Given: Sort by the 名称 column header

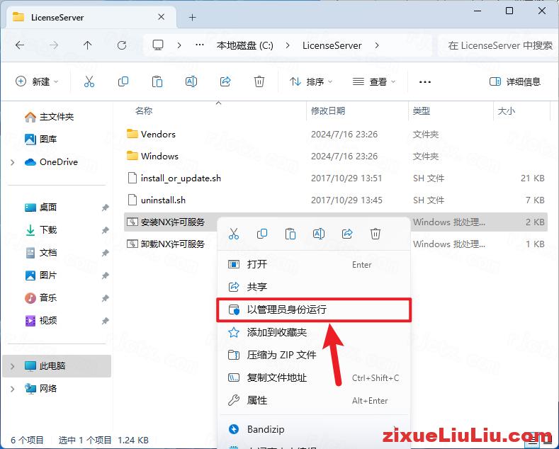Looking at the screenshot, I should pos(144,110).
